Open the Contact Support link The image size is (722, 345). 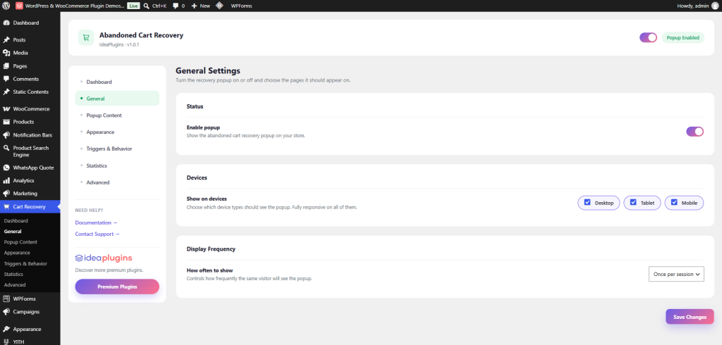97,234
